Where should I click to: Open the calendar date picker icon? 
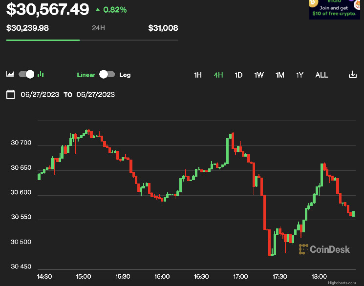click(10, 94)
